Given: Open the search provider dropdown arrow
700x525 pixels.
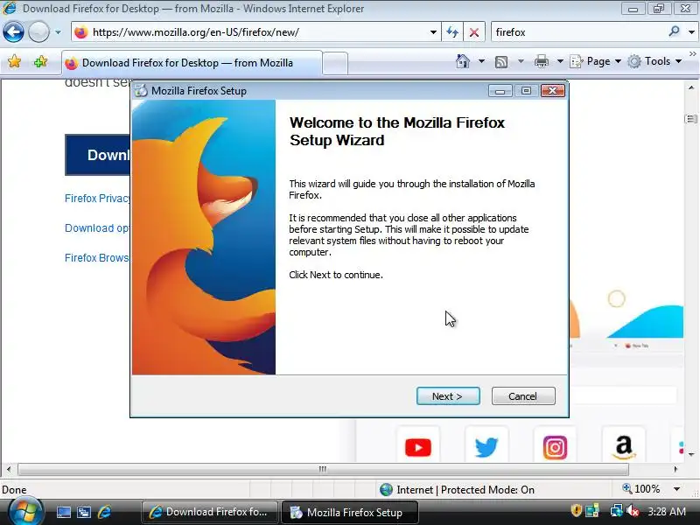Looking at the screenshot, I should [x=691, y=32].
